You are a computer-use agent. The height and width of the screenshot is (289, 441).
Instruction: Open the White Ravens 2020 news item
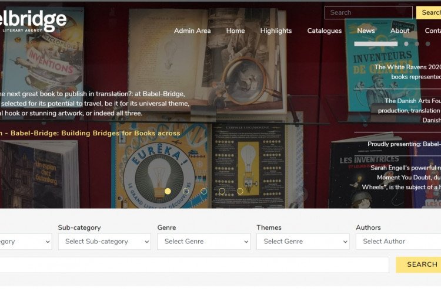pos(407,72)
